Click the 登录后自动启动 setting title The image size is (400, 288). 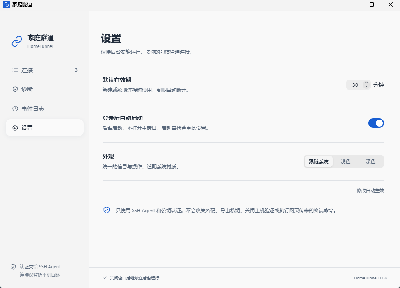point(122,118)
